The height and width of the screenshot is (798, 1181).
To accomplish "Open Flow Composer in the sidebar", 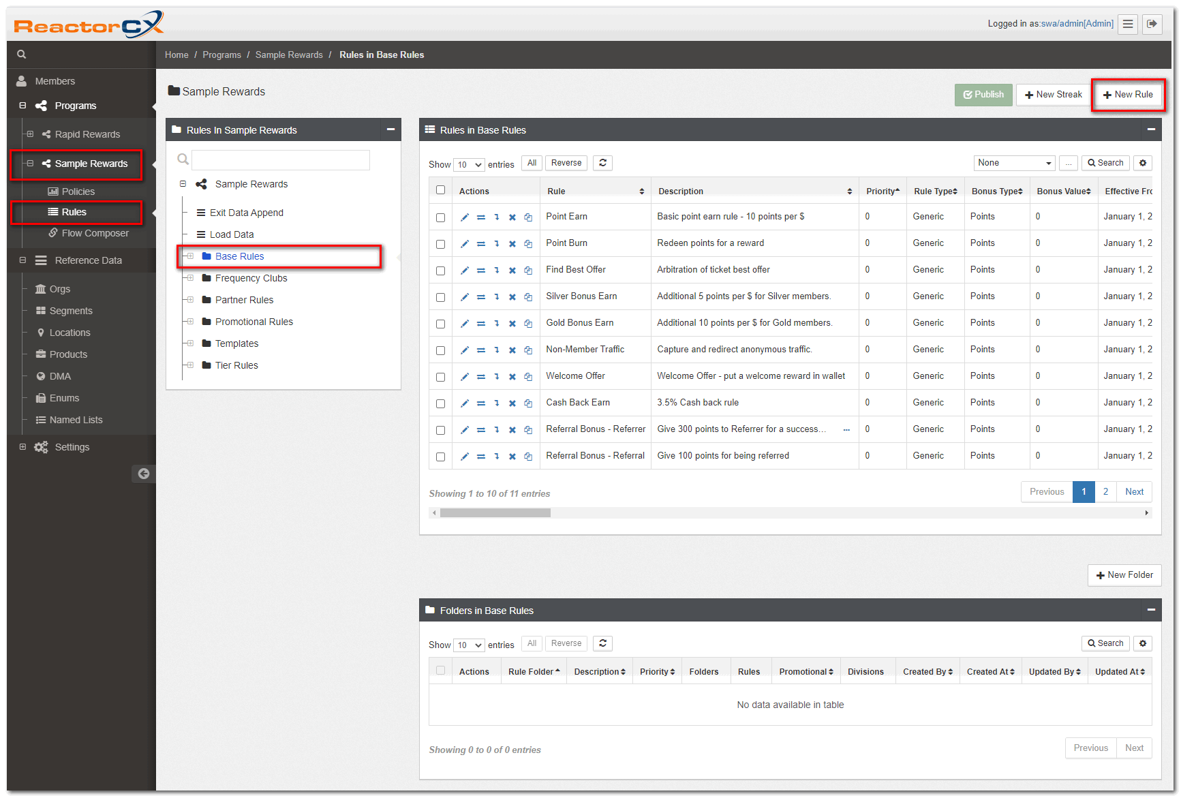I will click(x=95, y=233).
